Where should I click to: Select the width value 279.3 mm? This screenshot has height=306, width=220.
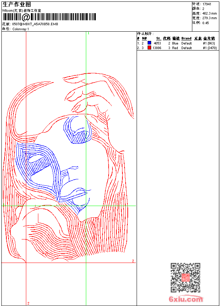[x=210, y=18]
